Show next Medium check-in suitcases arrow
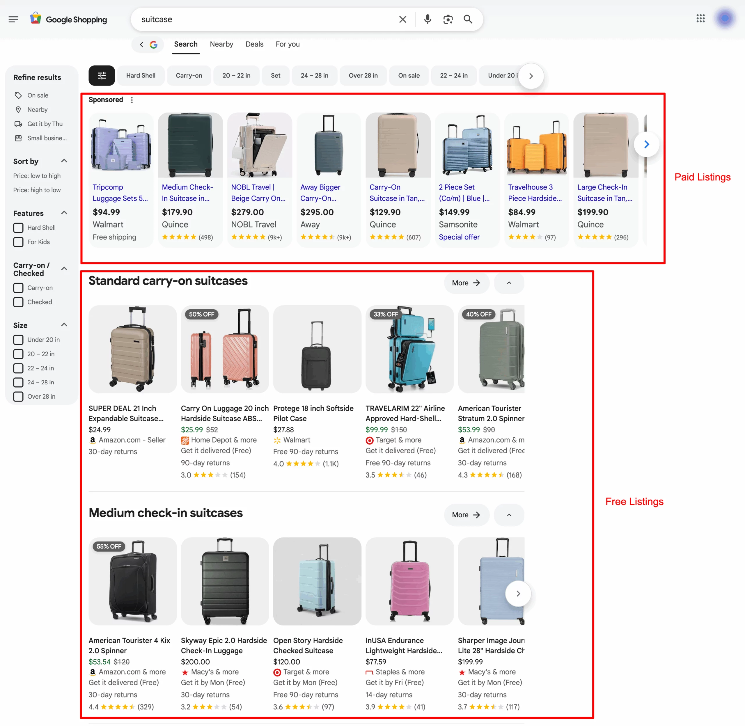The height and width of the screenshot is (726, 745). (x=518, y=594)
